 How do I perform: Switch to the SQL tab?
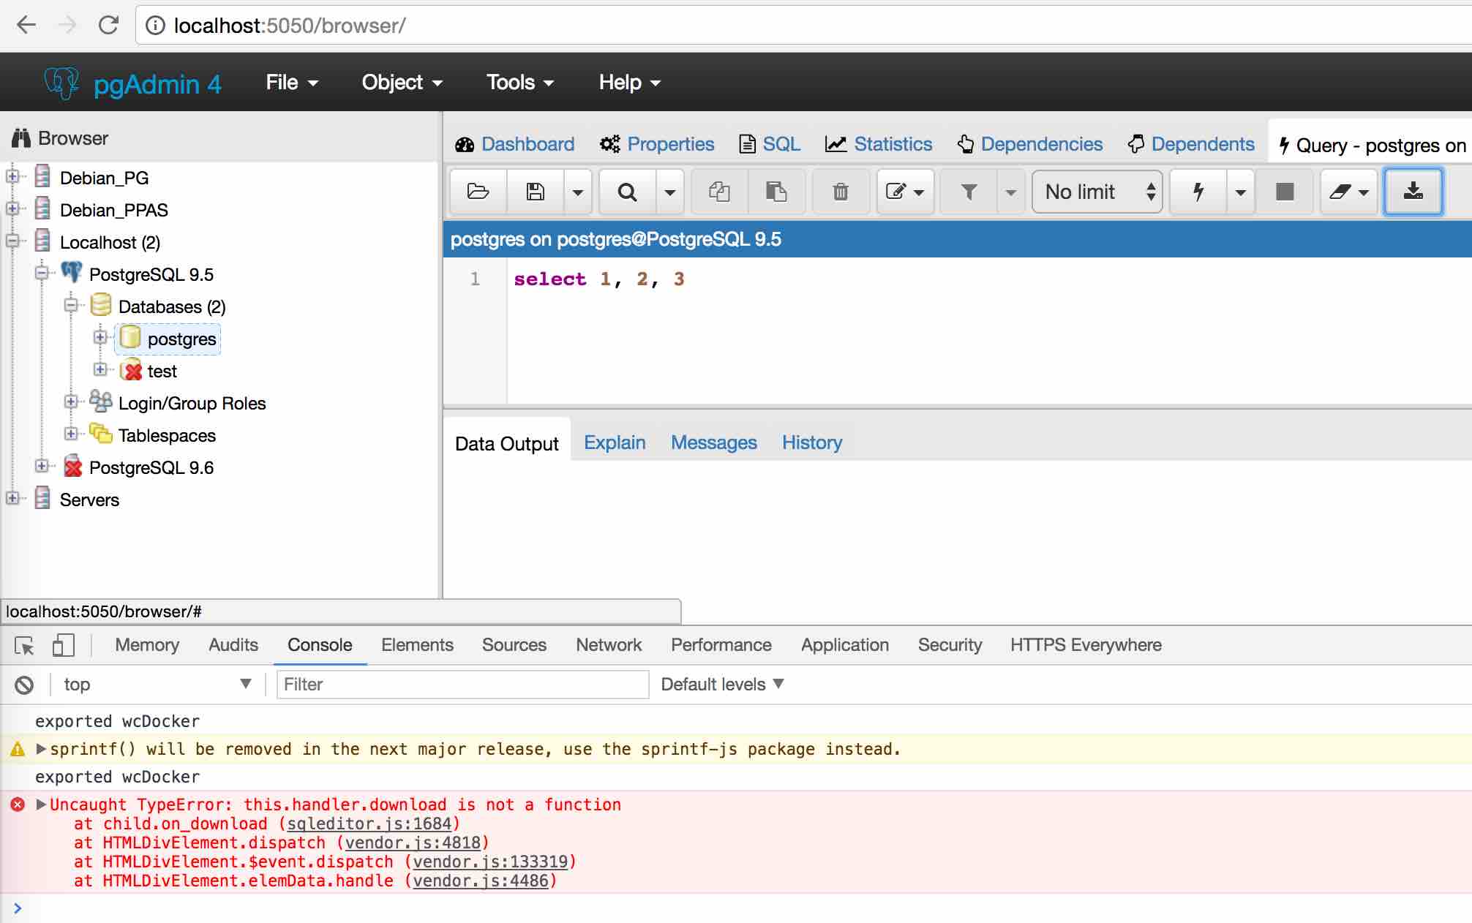coord(770,144)
